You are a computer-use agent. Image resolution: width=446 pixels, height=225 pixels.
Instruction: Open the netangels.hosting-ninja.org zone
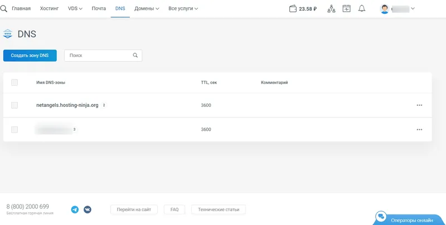67,105
